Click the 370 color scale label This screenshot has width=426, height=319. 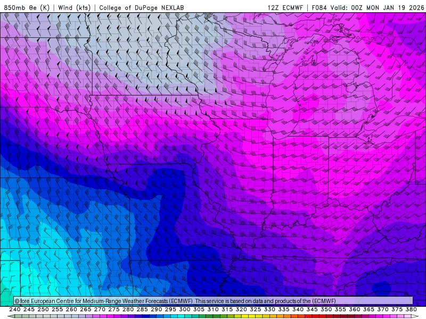coord(382,309)
